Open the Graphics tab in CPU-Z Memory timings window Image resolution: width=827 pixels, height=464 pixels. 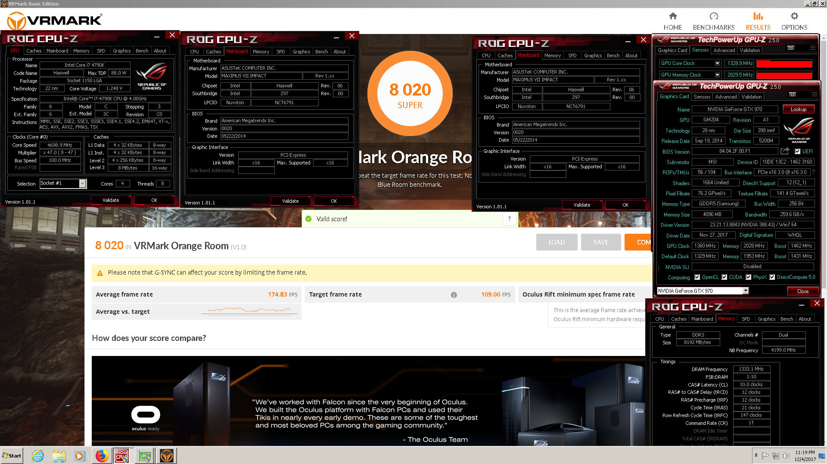[x=766, y=319]
